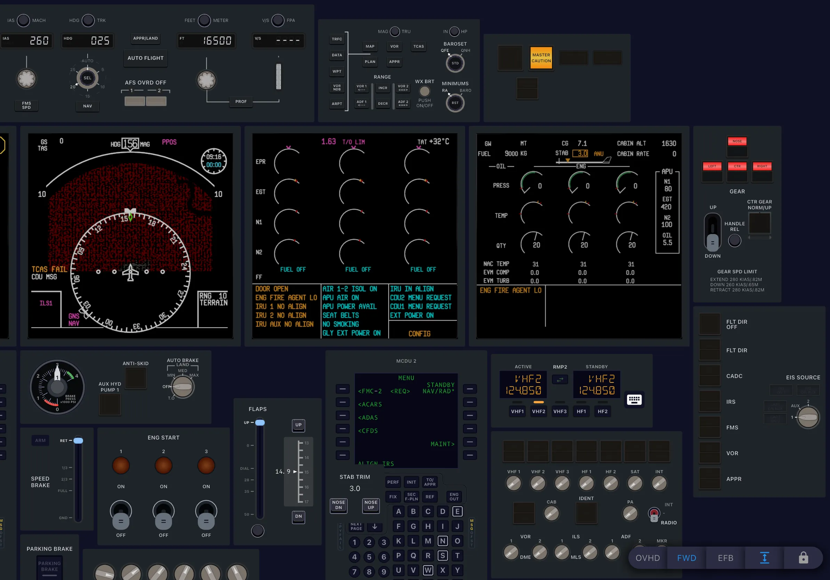Toggle the INT/RADIO switch
This screenshot has height=580, width=830.
(653, 515)
